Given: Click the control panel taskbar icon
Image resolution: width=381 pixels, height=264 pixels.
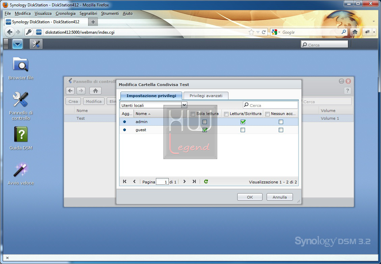Looking at the screenshot, I should (x=36, y=44).
